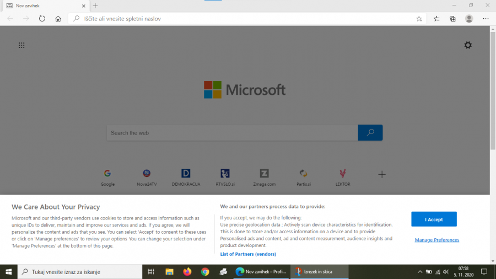
Task: Expand the system tray hidden icons
Action: click(x=420, y=272)
